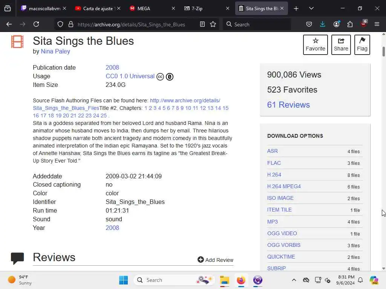This screenshot has width=386, height=289.
Task: Open the 61 Reviews link
Action: (288, 105)
